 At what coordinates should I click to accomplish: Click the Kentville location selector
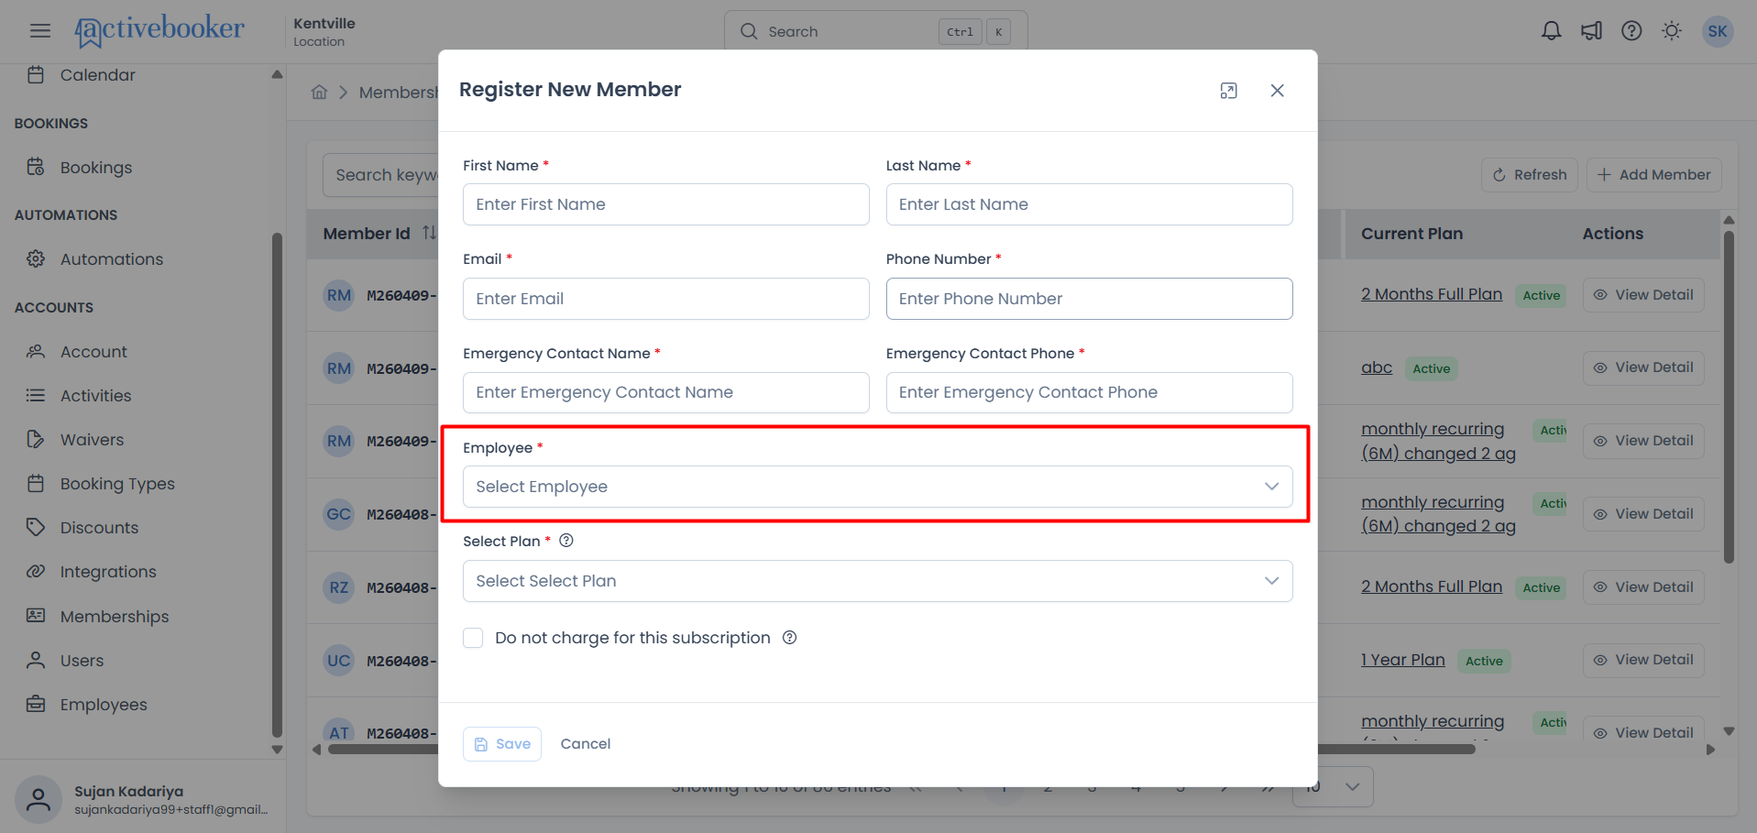(324, 31)
